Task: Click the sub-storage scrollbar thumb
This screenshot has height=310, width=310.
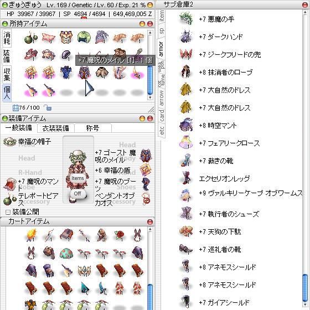Action: click(305, 287)
